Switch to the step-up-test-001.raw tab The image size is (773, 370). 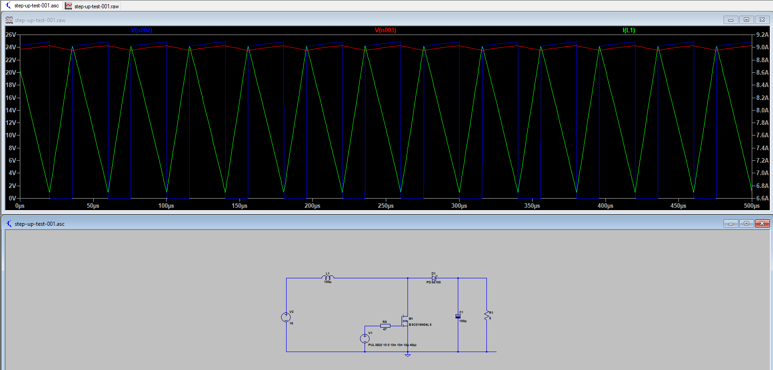(92, 6)
